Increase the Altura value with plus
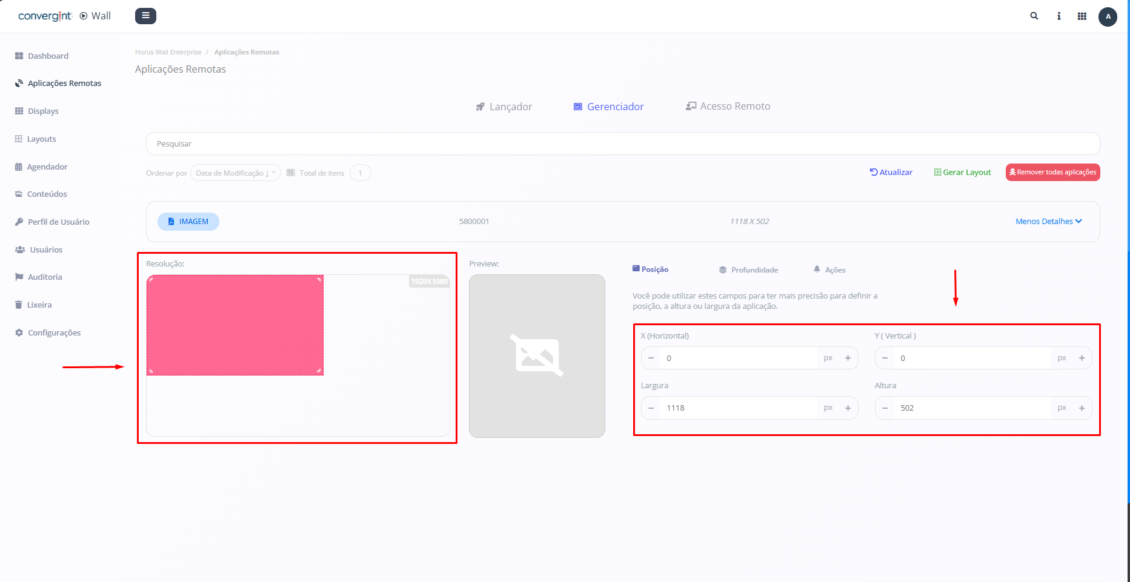1130x582 pixels. [1082, 408]
